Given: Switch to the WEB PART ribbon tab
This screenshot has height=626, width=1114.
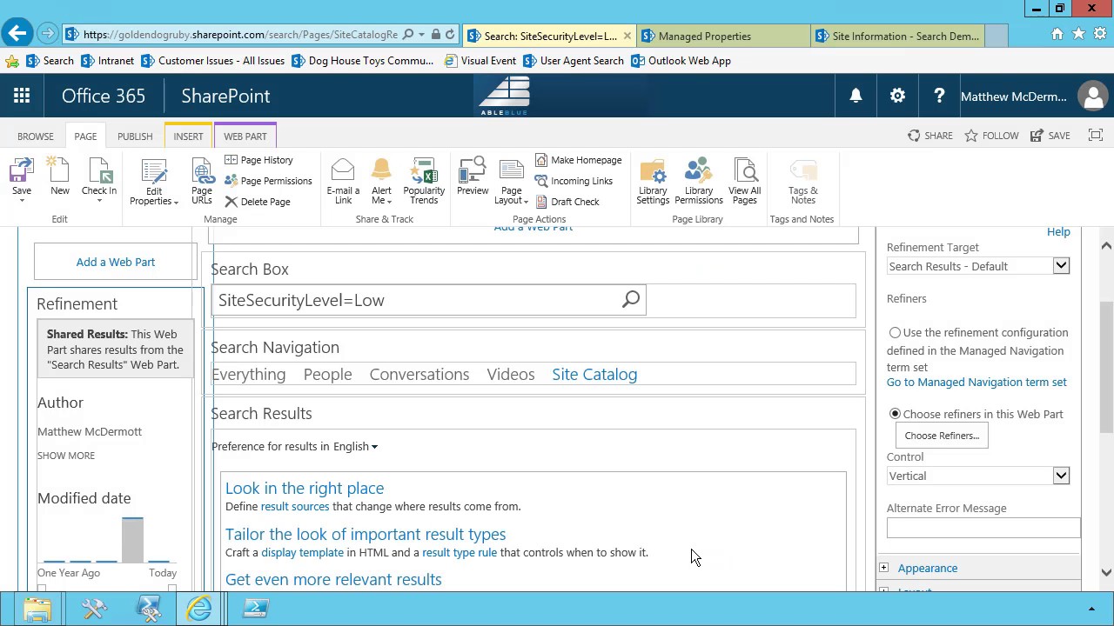Looking at the screenshot, I should tap(245, 137).
